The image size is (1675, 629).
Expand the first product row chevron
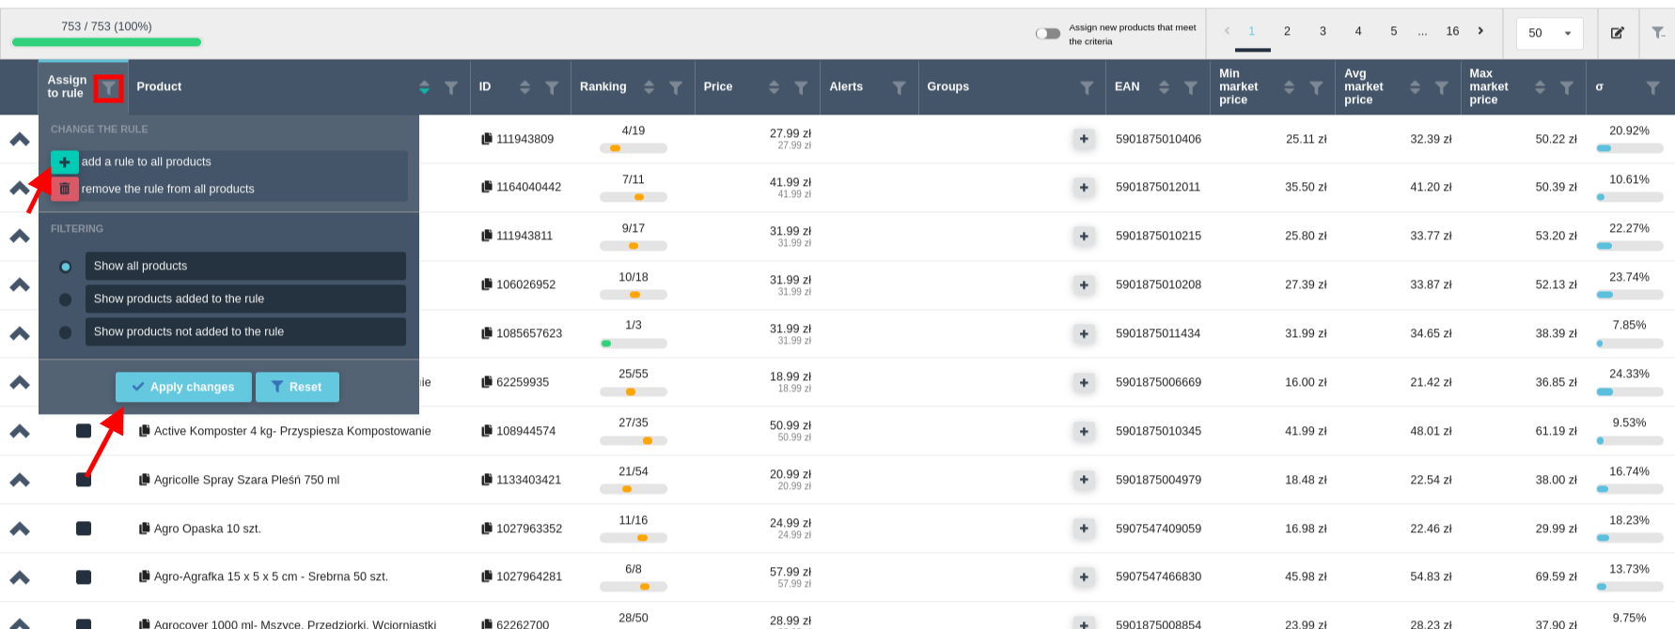(20, 139)
